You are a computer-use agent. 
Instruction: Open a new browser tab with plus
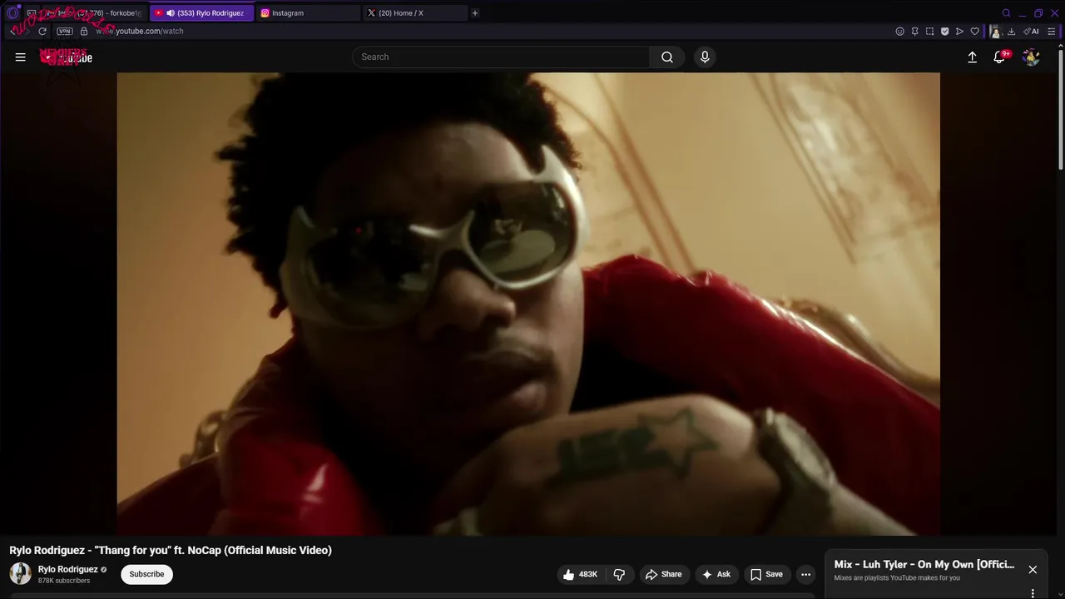click(x=475, y=13)
